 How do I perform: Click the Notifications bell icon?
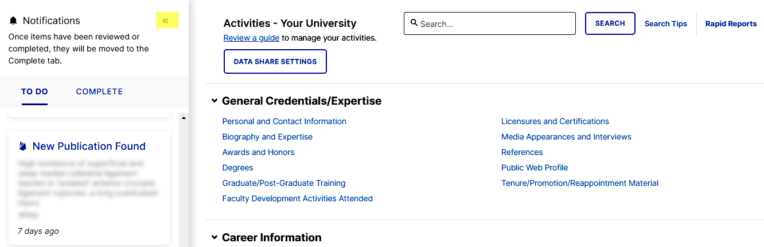click(14, 21)
